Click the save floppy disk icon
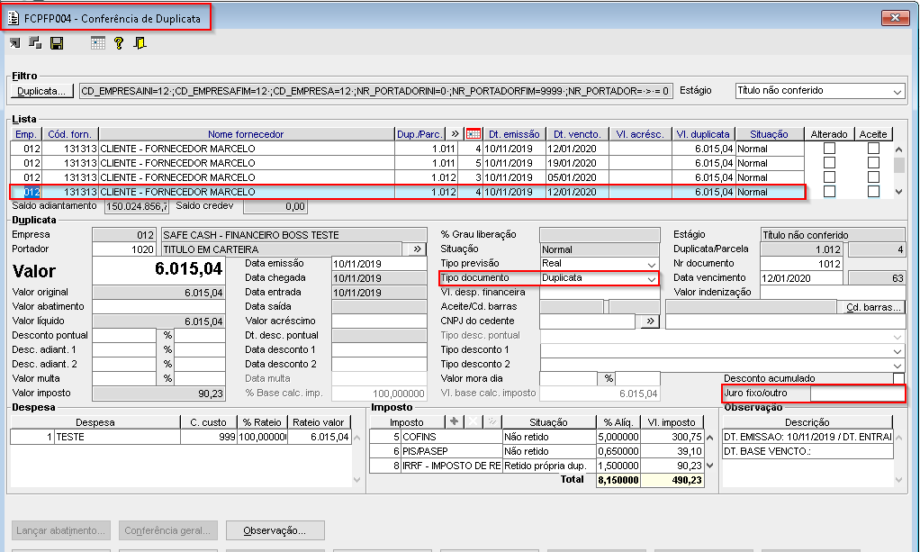This screenshot has width=920, height=552. [x=57, y=43]
